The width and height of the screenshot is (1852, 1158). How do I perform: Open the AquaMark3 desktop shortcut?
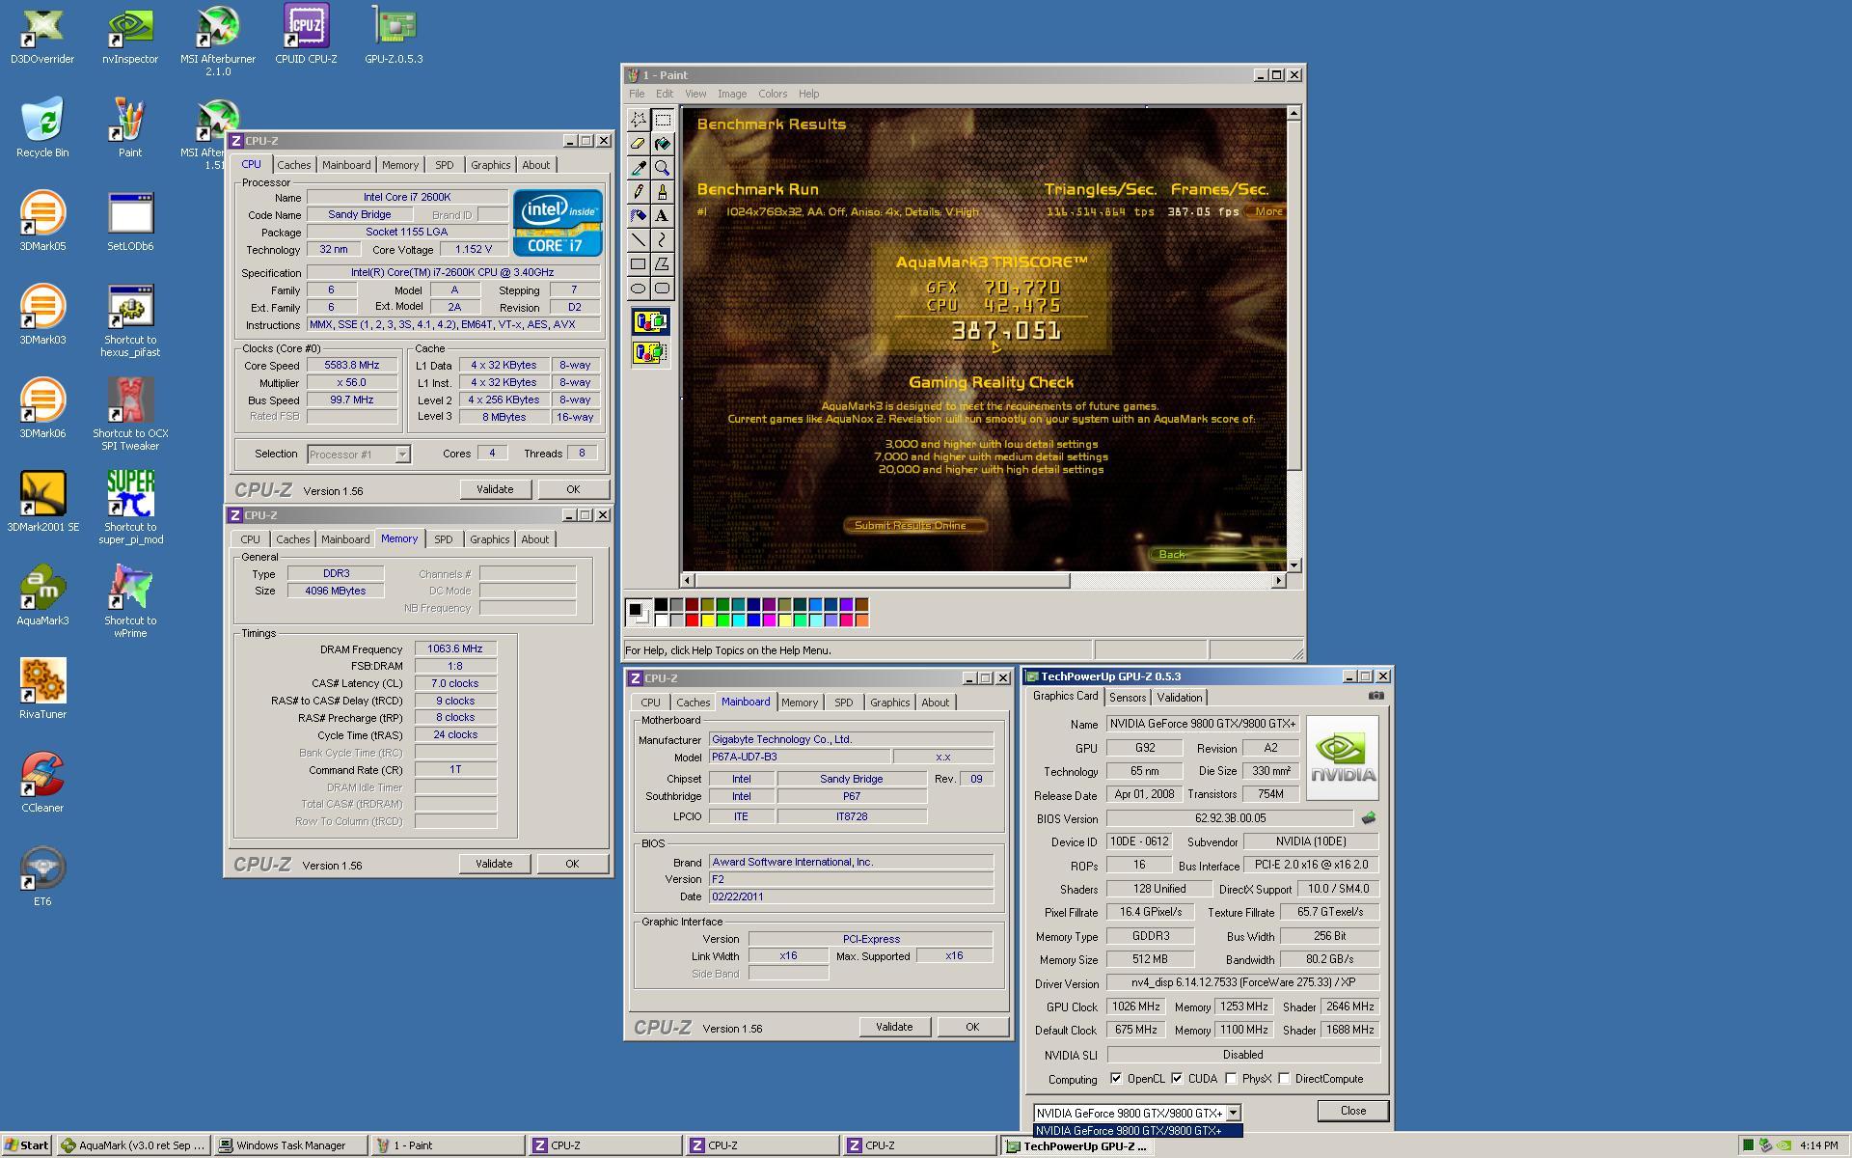tap(42, 594)
